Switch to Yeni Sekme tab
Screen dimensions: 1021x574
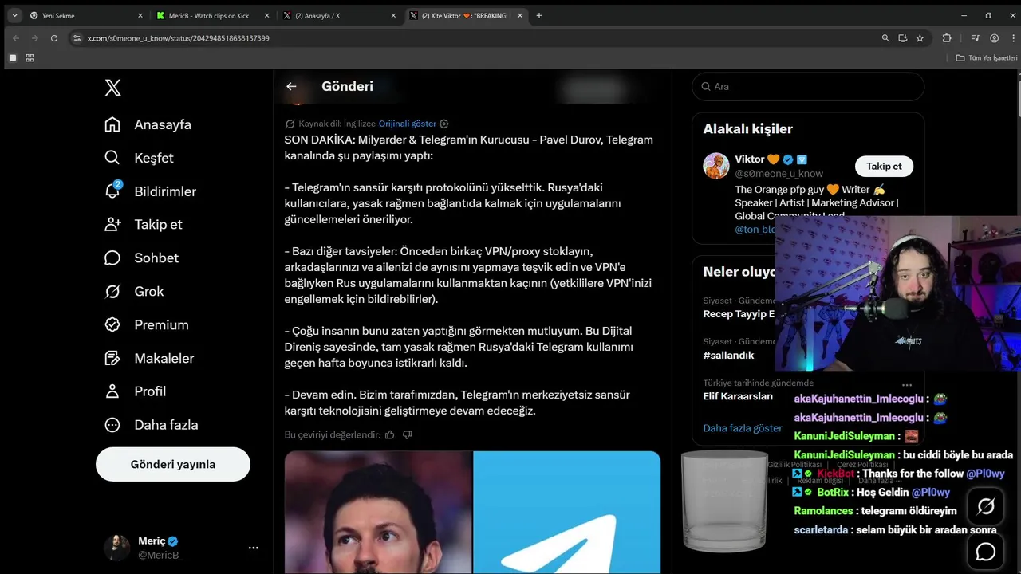click(85, 15)
